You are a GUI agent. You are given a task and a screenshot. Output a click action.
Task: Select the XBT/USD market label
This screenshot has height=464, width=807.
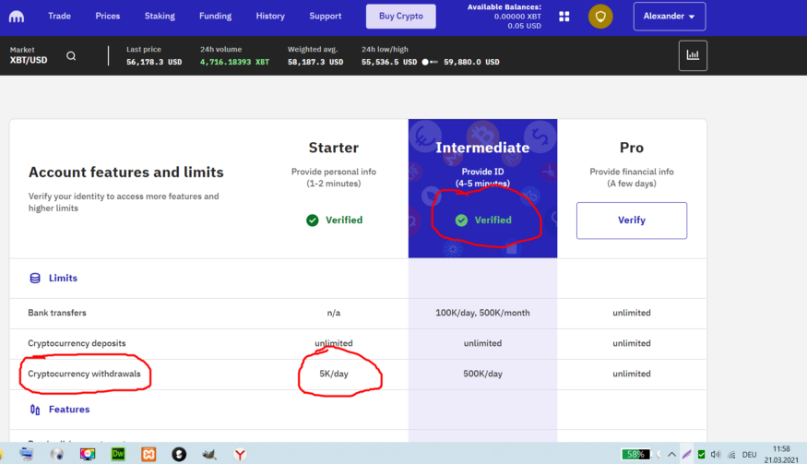[x=29, y=60]
